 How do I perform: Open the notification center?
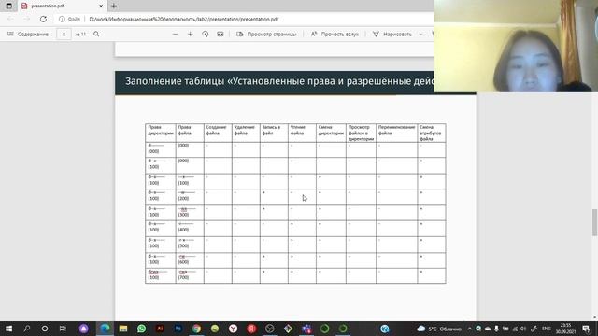586,329
